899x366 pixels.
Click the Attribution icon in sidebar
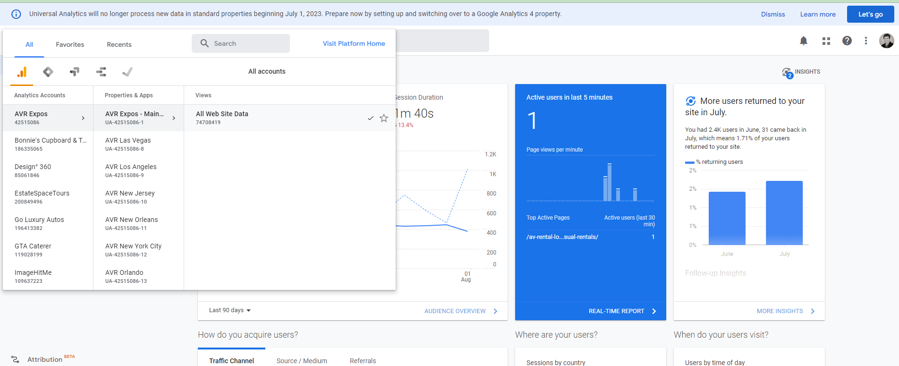15,359
